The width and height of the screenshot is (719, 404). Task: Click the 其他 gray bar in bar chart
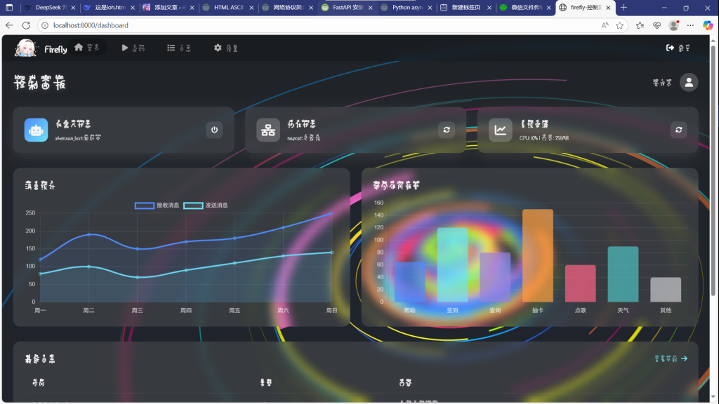pyautogui.click(x=666, y=290)
